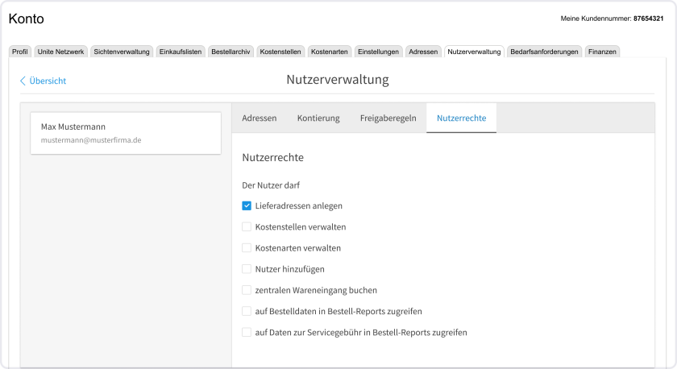Open the Profil tab
Viewport: 677px width, 369px height.
(20, 52)
